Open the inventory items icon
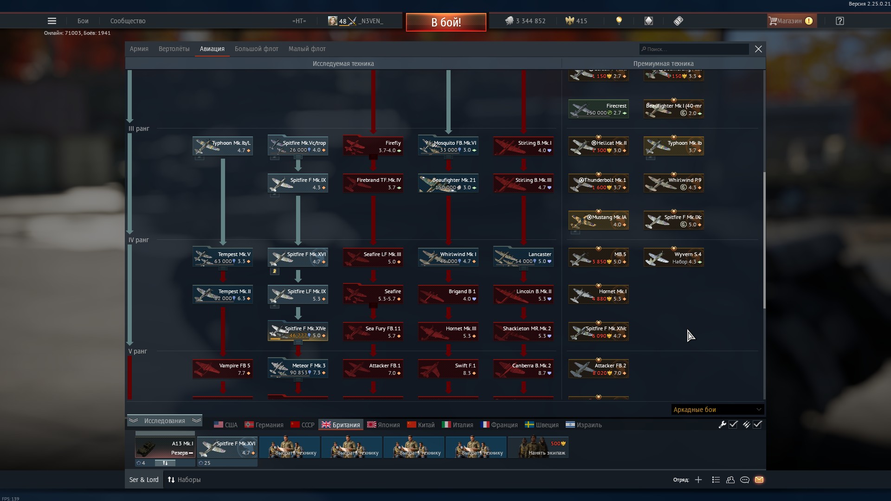The height and width of the screenshot is (501, 891). pyautogui.click(x=649, y=21)
